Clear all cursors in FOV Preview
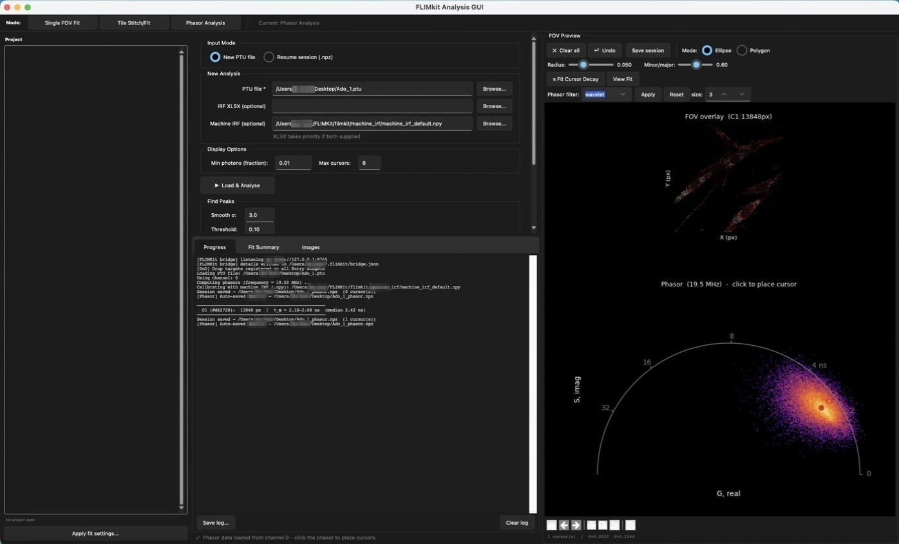 pyautogui.click(x=566, y=50)
